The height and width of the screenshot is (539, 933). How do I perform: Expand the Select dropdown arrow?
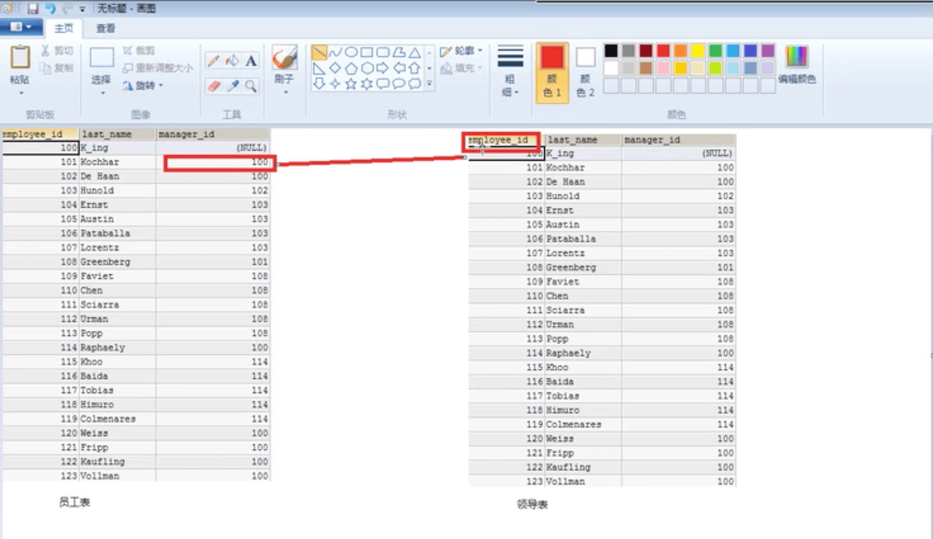point(102,93)
